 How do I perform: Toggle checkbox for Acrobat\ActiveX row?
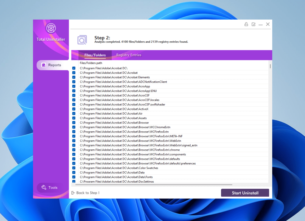pos(74,109)
